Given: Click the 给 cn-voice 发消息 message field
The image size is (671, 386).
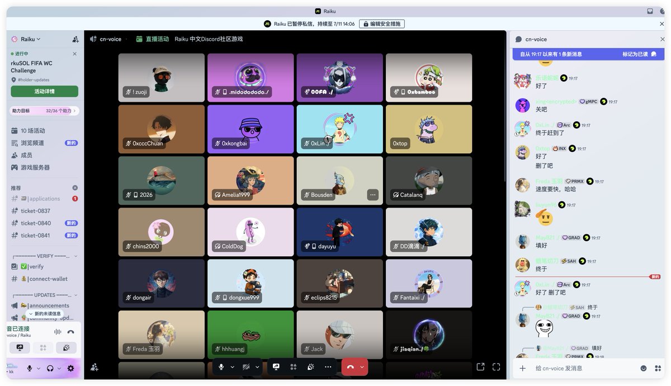Looking at the screenshot, I should 584,368.
